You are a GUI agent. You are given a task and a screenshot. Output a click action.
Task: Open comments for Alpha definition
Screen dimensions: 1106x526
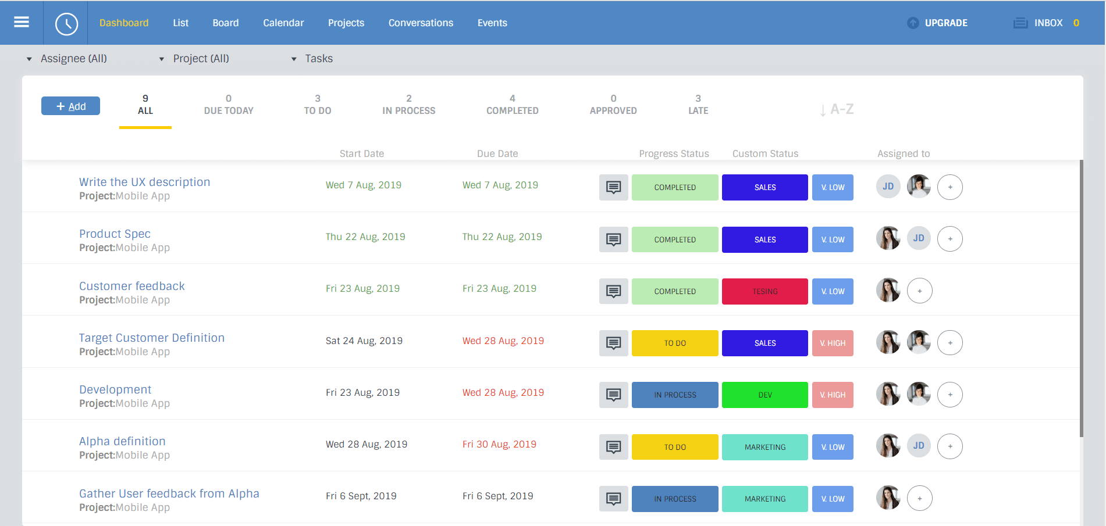click(614, 447)
